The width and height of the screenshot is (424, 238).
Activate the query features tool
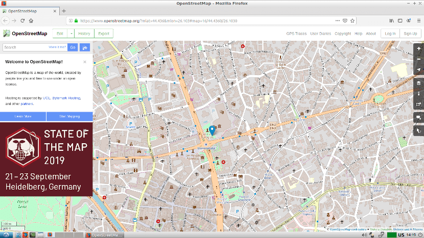click(x=418, y=131)
